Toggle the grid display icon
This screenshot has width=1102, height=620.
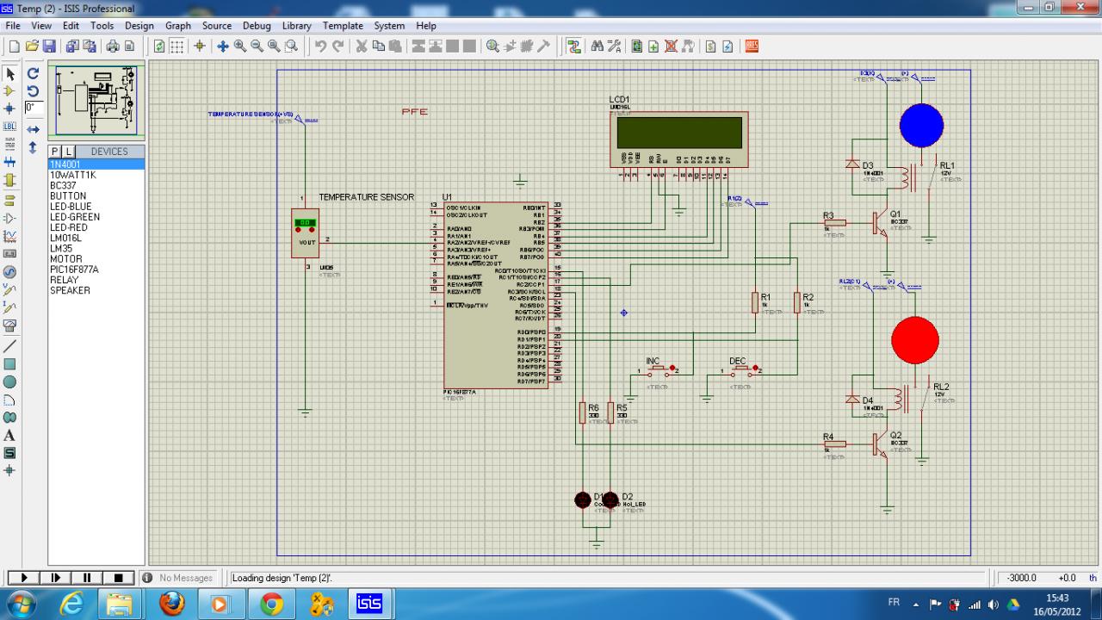(176, 46)
